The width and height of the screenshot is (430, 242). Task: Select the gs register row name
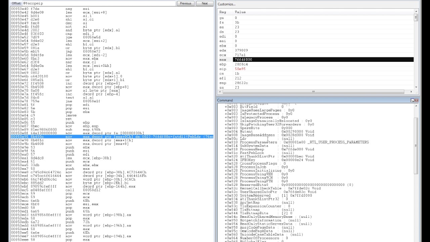point(221,18)
